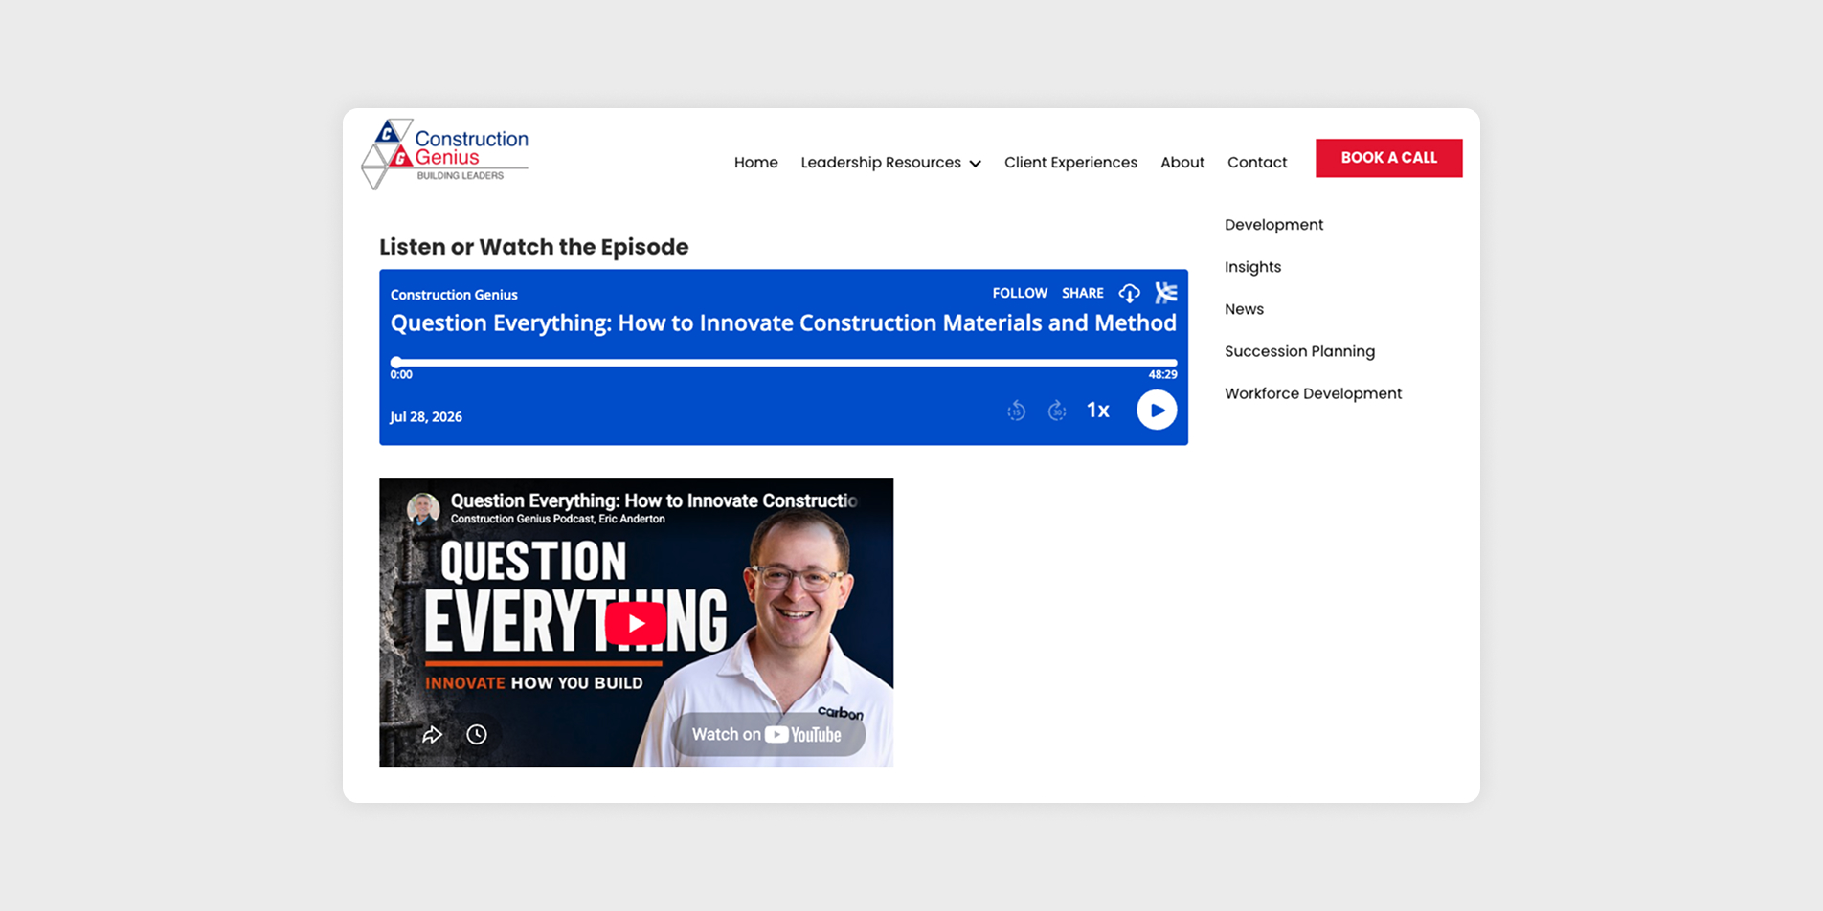Open the YouTube channel avatar
The width and height of the screenshot is (1823, 911).
point(423,508)
